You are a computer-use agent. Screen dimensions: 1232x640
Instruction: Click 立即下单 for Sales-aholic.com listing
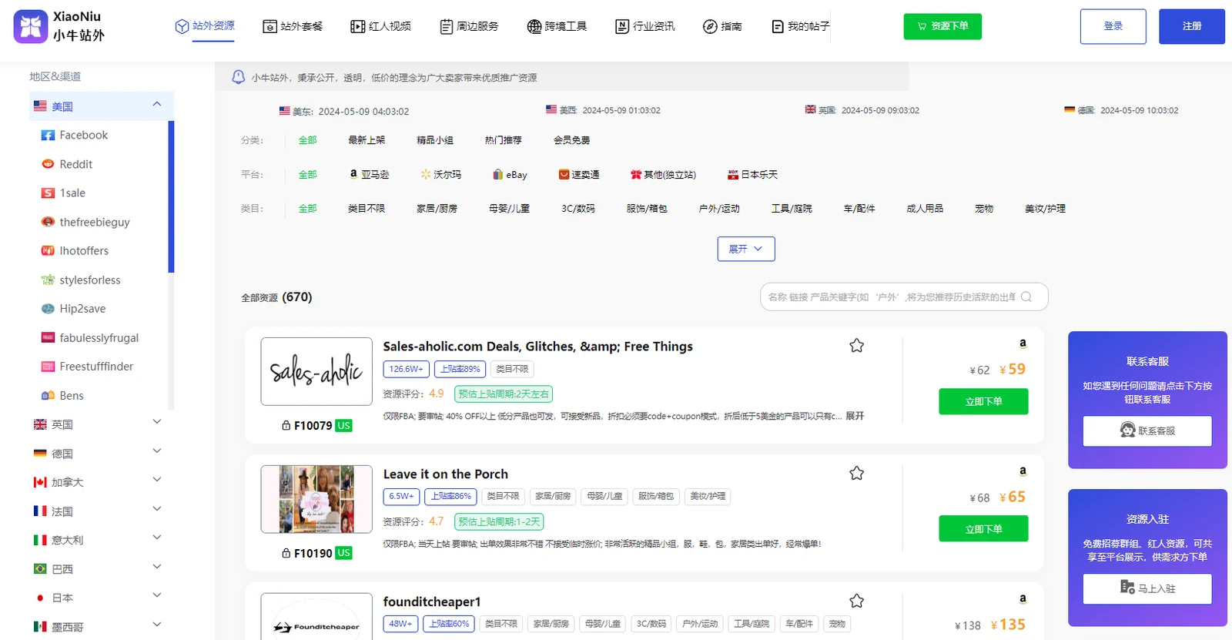coord(983,401)
